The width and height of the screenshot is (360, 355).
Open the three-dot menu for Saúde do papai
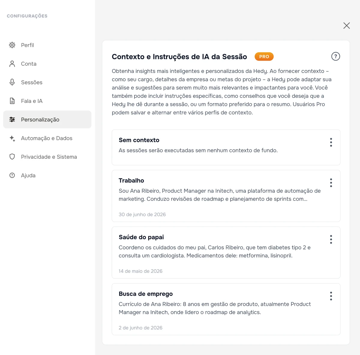click(x=331, y=239)
